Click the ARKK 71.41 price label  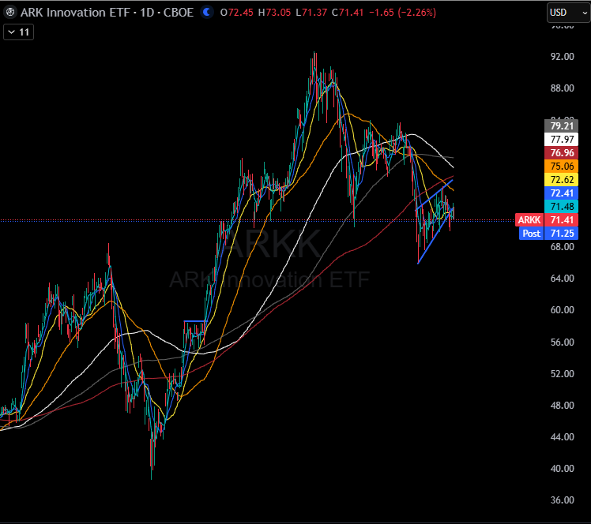coord(547,220)
